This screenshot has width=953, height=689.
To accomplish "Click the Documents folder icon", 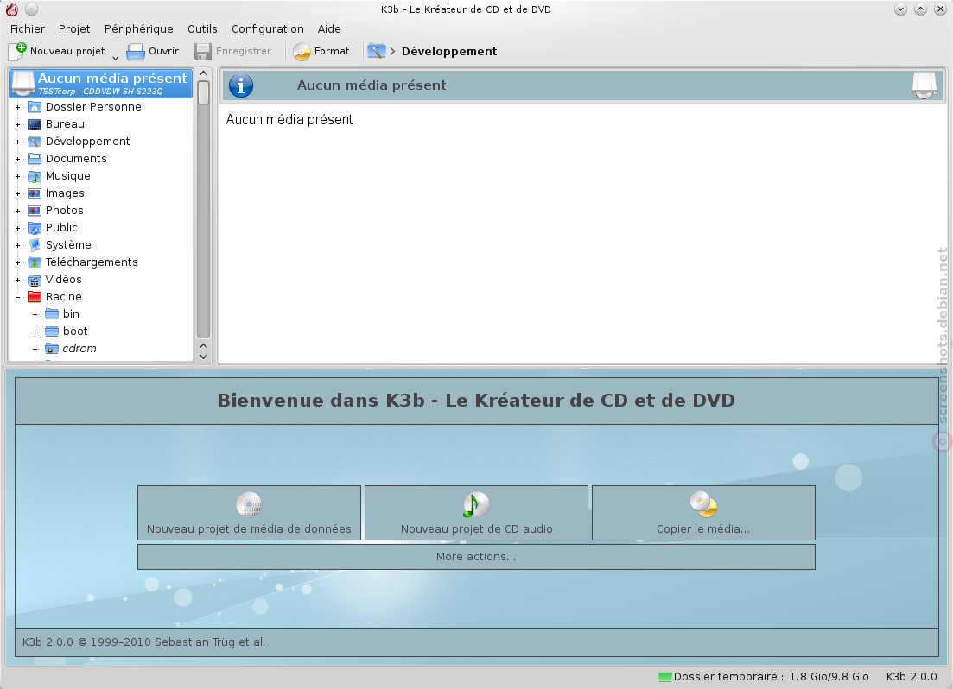I will 35,159.
